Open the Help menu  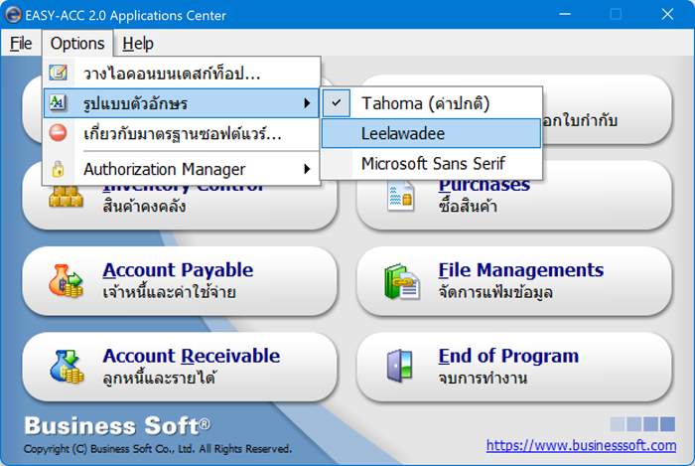tap(138, 43)
